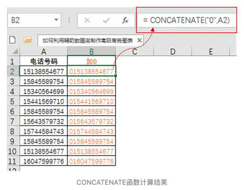Select row 1 header
Viewport: 244px width, 190px height.
pos(13,61)
